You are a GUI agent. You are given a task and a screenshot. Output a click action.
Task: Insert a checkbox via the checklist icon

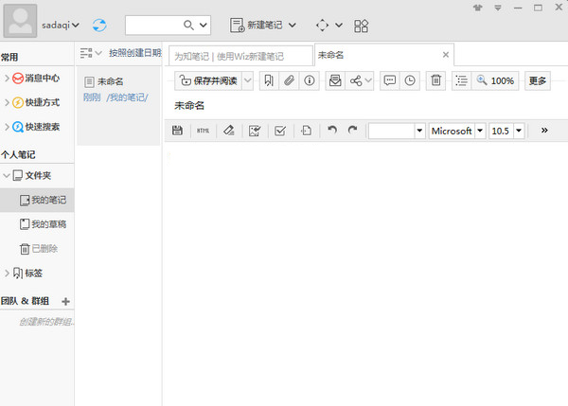pos(280,131)
